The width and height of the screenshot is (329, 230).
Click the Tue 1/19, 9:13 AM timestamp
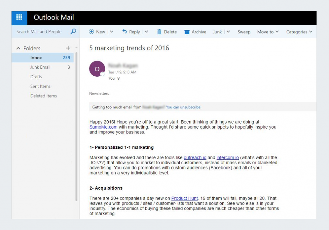(122, 72)
